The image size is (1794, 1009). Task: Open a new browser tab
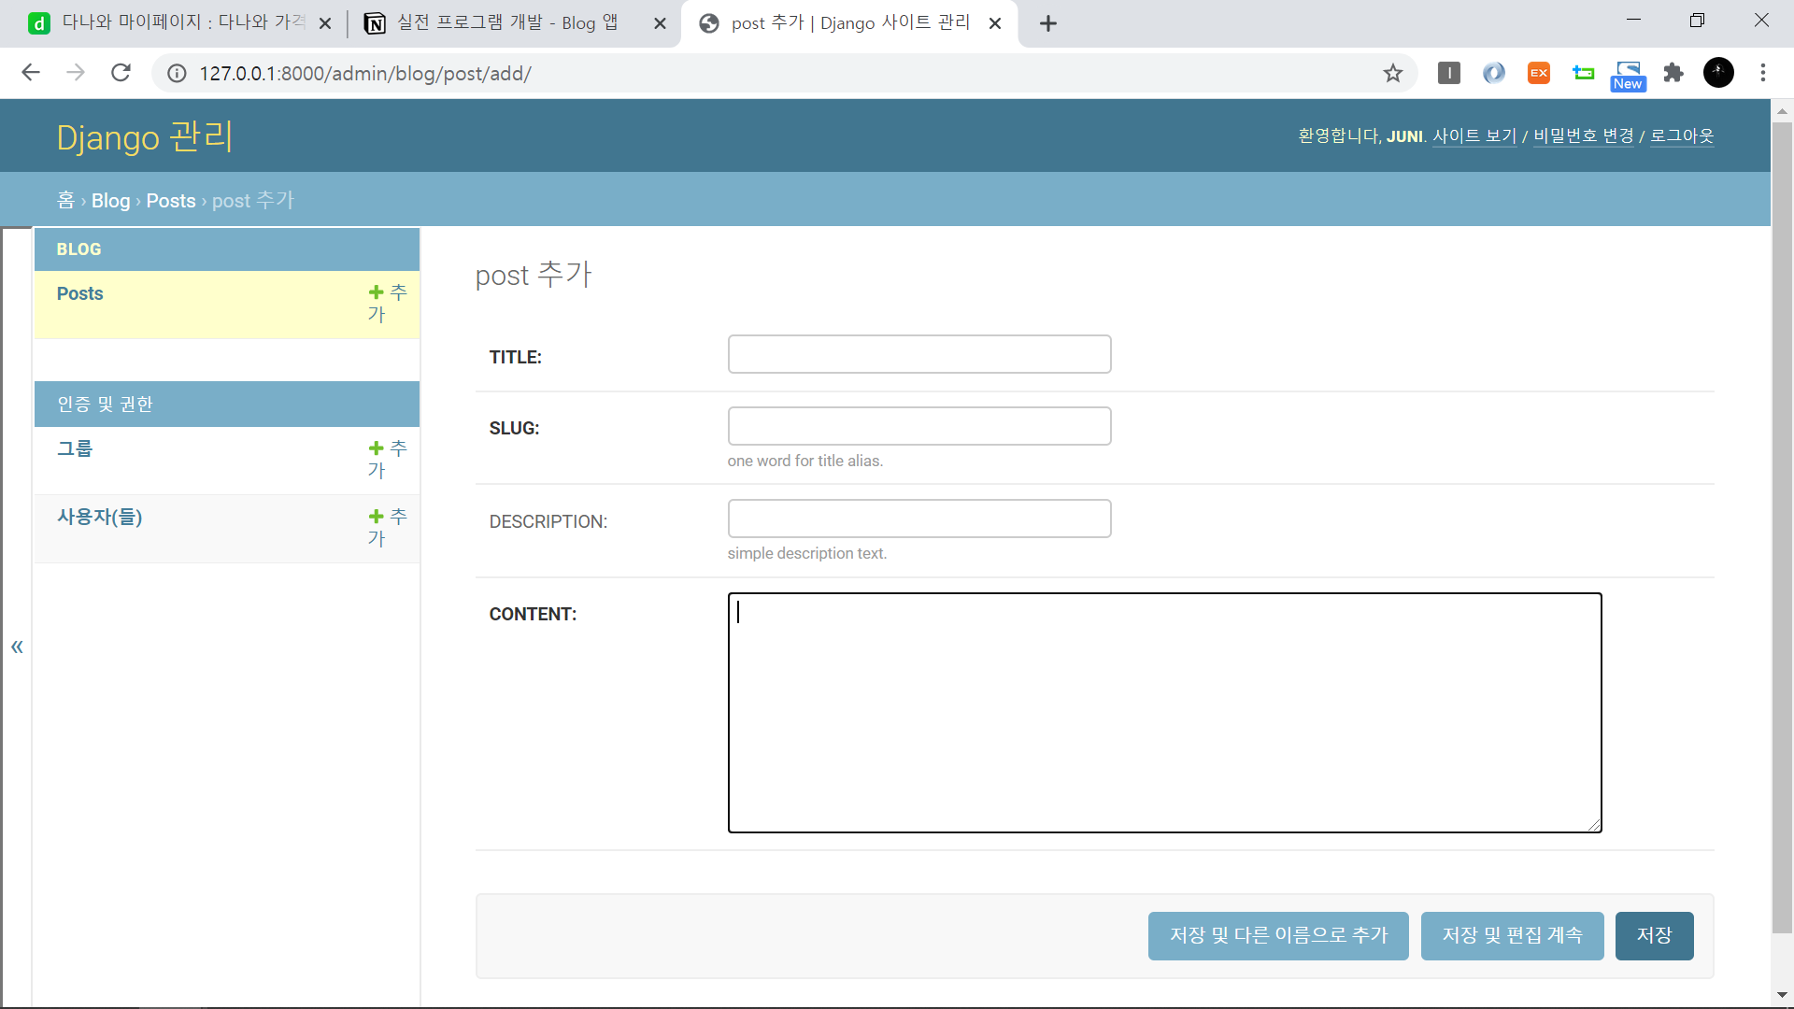(1047, 23)
